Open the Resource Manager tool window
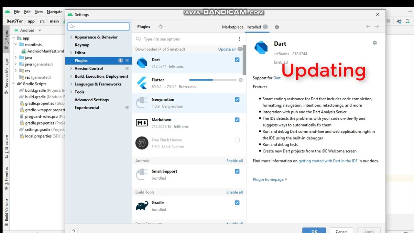 (x=6, y=76)
